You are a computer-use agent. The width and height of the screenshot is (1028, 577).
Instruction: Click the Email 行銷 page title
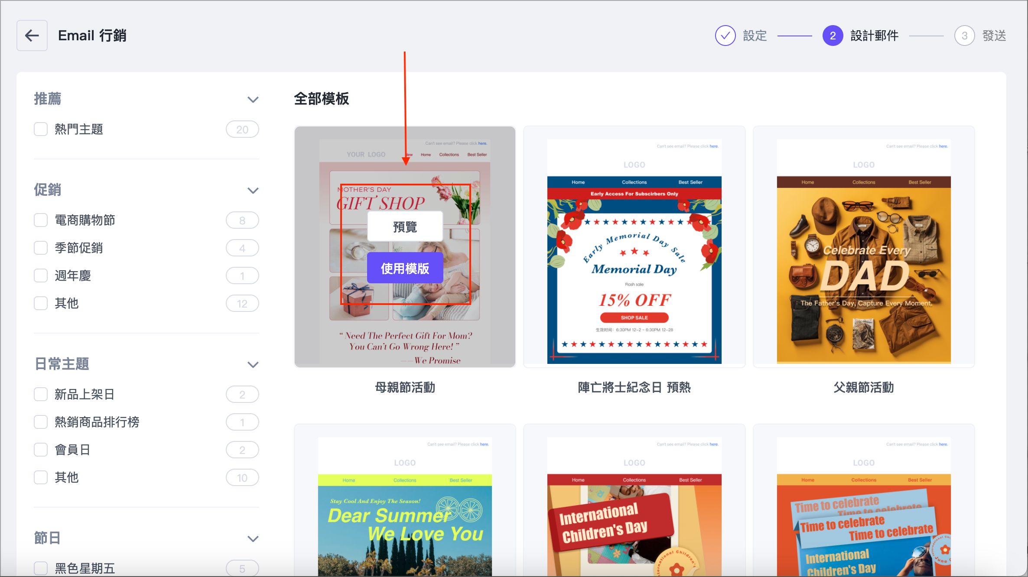tap(92, 36)
